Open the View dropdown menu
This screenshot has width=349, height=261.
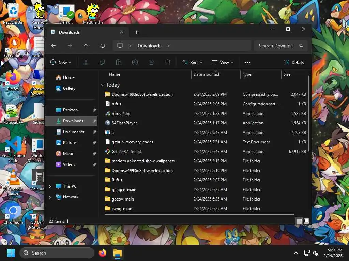223,63
